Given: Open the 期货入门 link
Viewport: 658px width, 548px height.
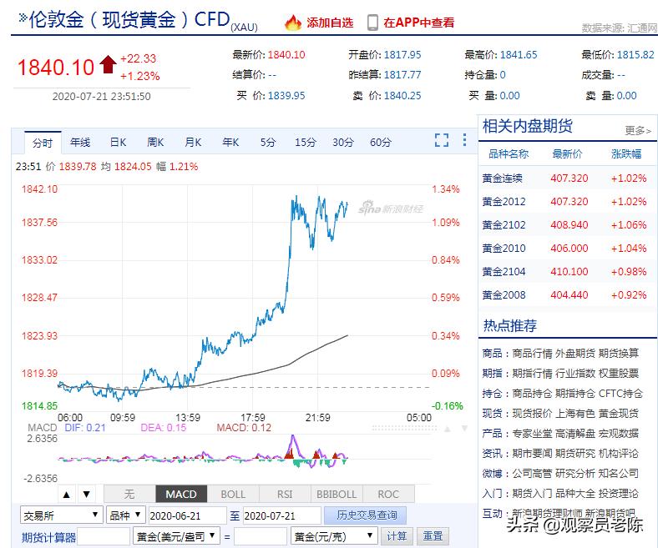Looking at the screenshot, I should [x=532, y=493].
